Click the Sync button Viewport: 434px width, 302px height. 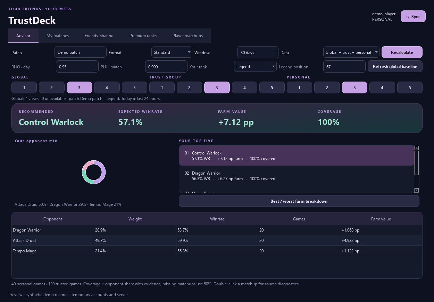pyautogui.click(x=413, y=17)
